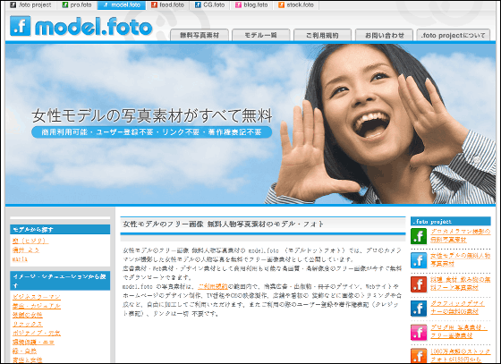Go to the stock.foto top tab

click(x=296, y=5)
